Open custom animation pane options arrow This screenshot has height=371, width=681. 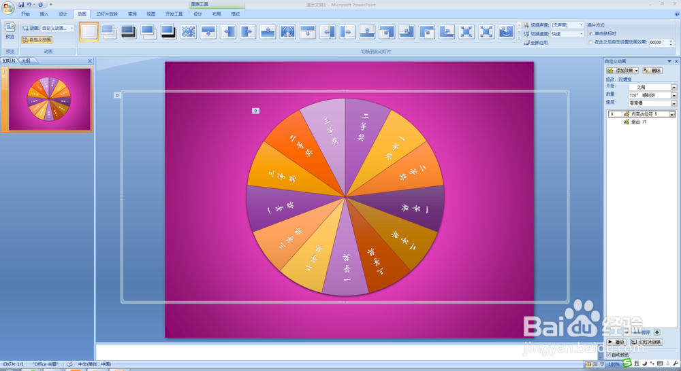(x=669, y=61)
